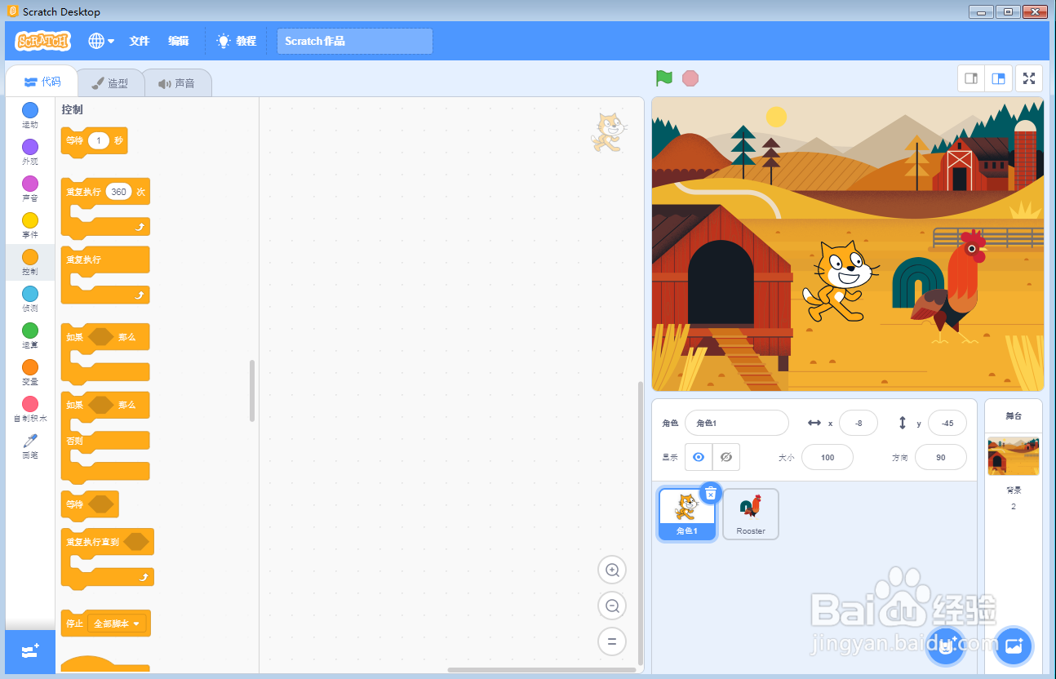1056x679 pixels.
Task: Reset workspace zoom with equals button
Action: click(612, 641)
